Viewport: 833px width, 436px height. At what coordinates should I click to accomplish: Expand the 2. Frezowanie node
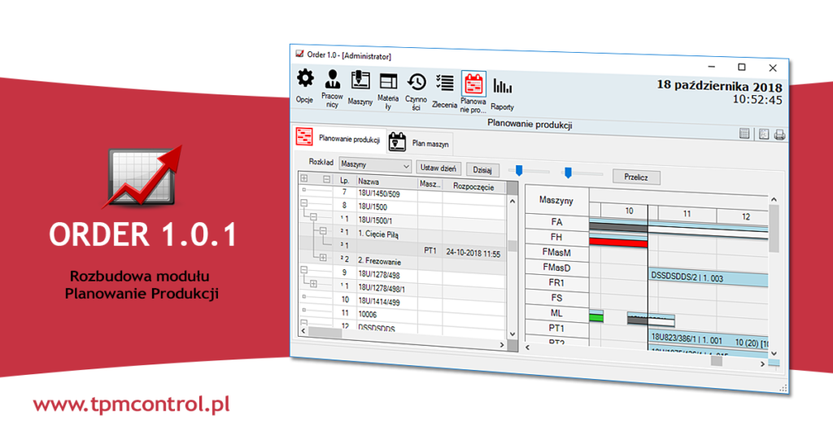(x=323, y=258)
